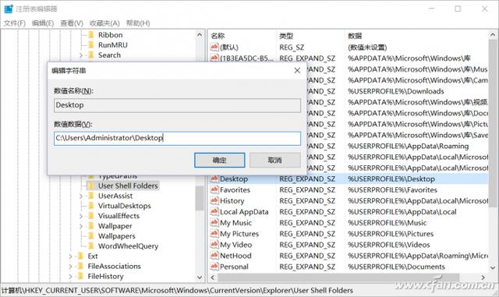The width and height of the screenshot is (499, 297).
Task: Select the My Music value icon
Action: 214,222
